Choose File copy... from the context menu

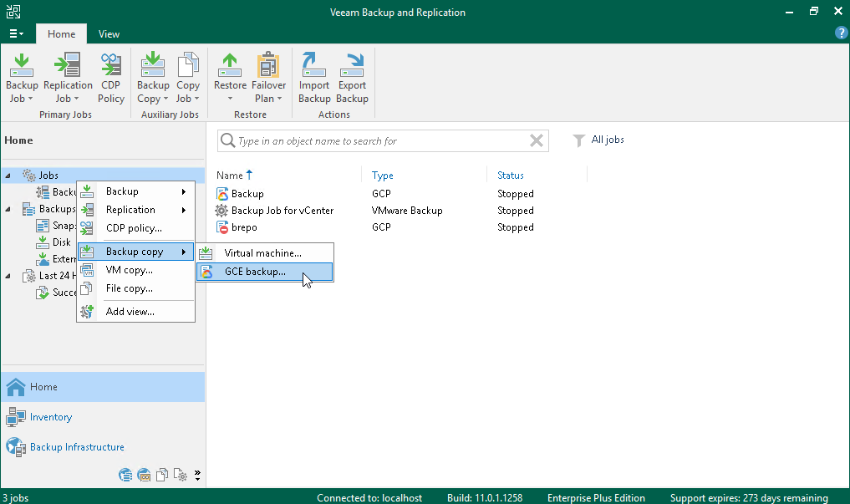coord(135,288)
